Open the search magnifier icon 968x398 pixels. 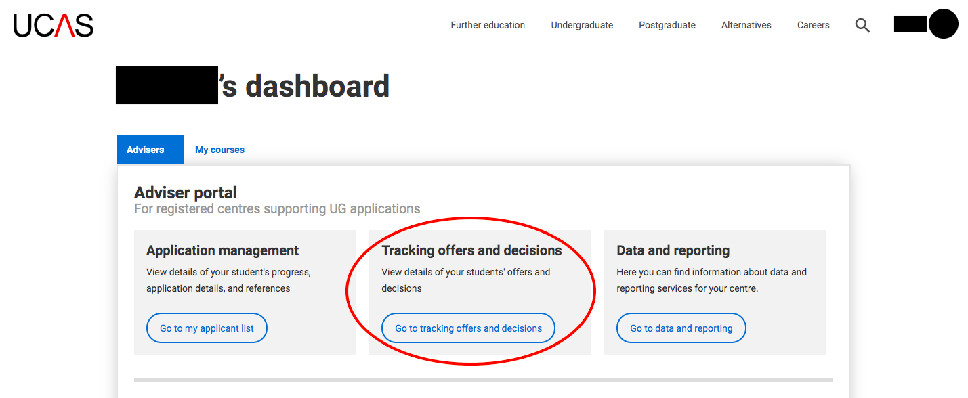[x=862, y=26]
